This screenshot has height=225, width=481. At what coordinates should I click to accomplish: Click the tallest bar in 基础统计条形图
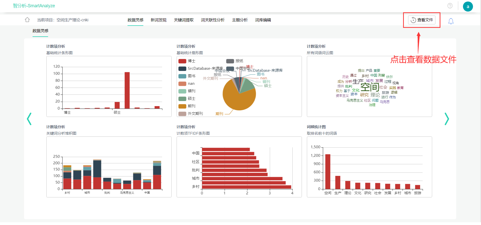pyautogui.click(x=127, y=90)
